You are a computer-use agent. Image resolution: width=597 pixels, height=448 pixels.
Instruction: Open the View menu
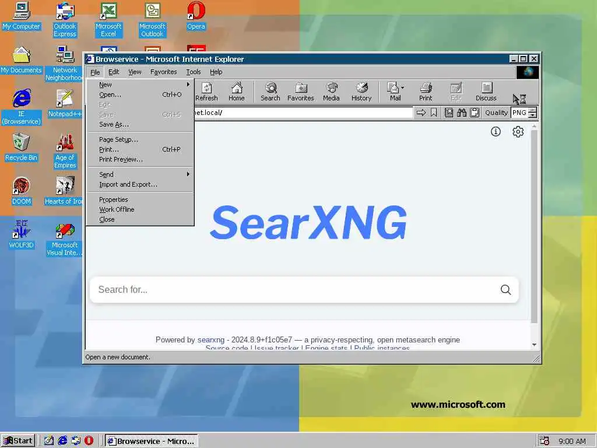click(x=135, y=72)
